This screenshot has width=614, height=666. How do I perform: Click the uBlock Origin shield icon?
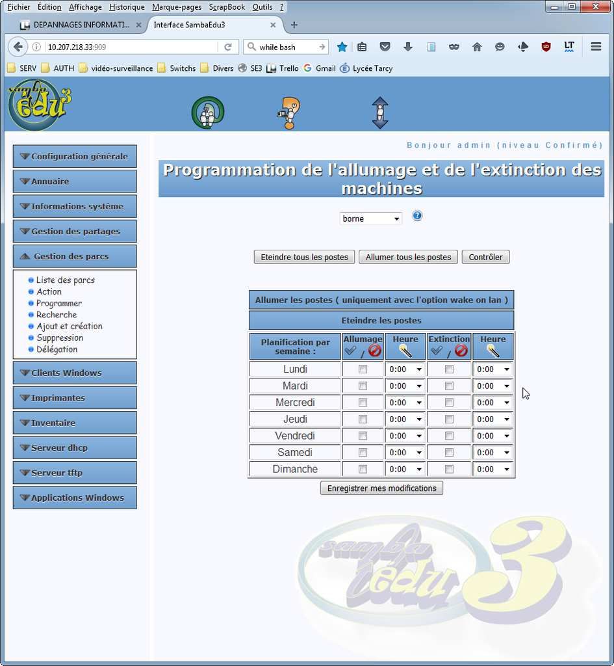[546, 47]
